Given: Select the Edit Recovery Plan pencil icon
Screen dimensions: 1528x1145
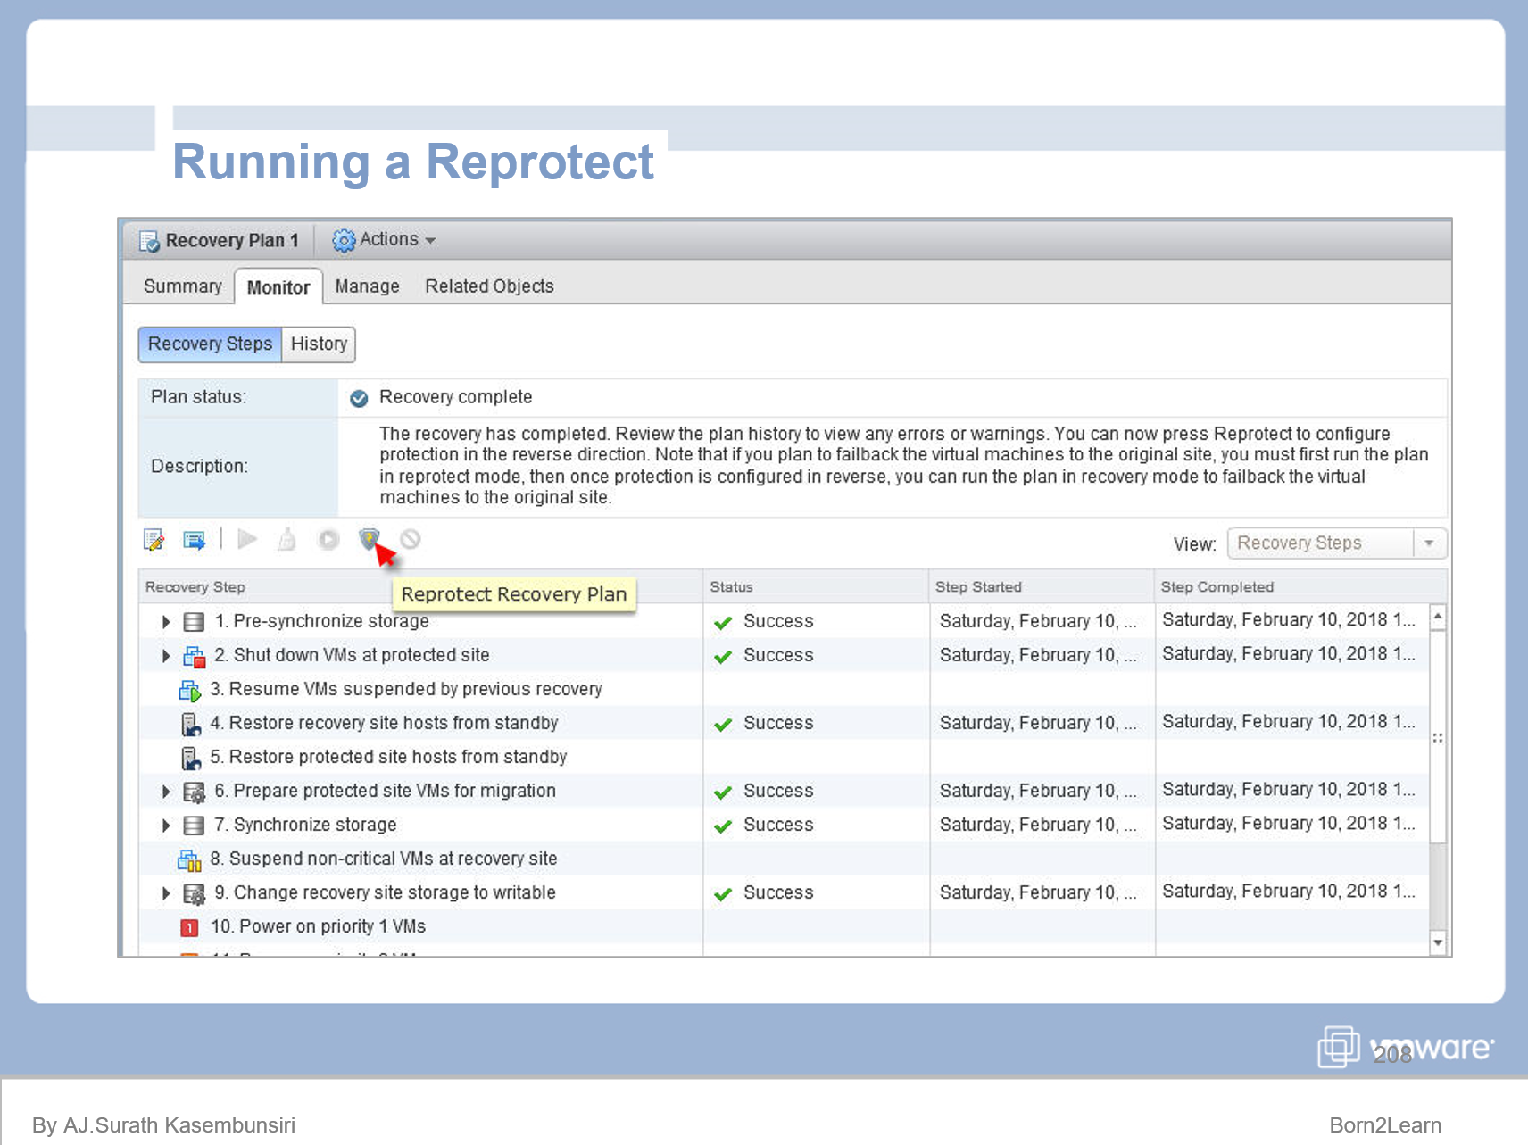Looking at the screenshot, I should [154, 540].
